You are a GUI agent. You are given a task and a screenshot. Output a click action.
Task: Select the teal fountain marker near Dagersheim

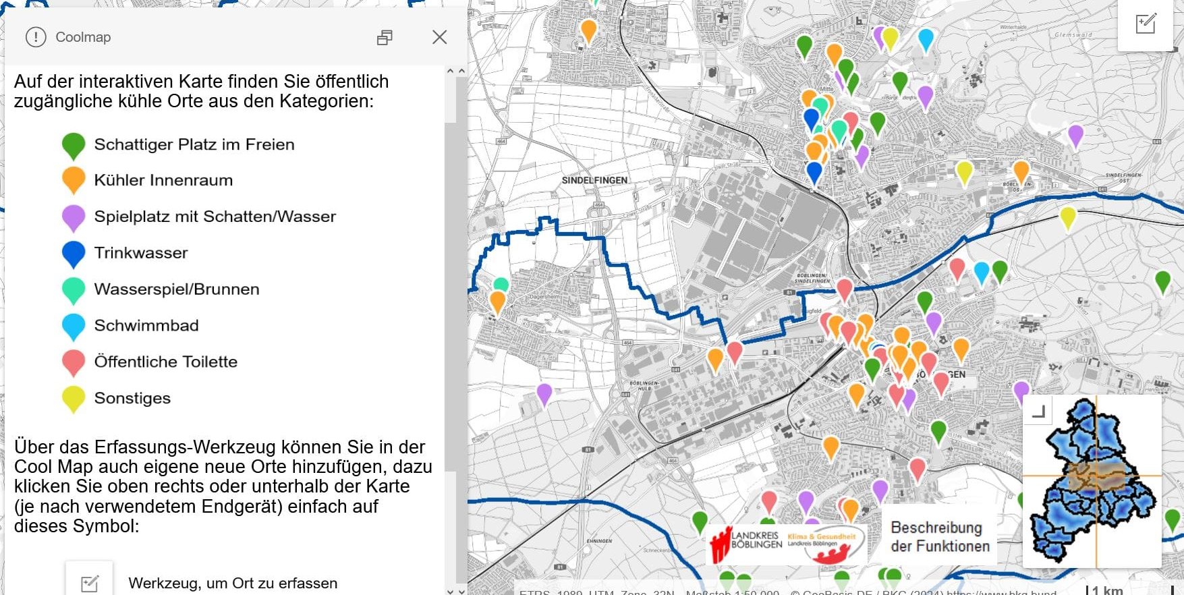coord(501,284)
